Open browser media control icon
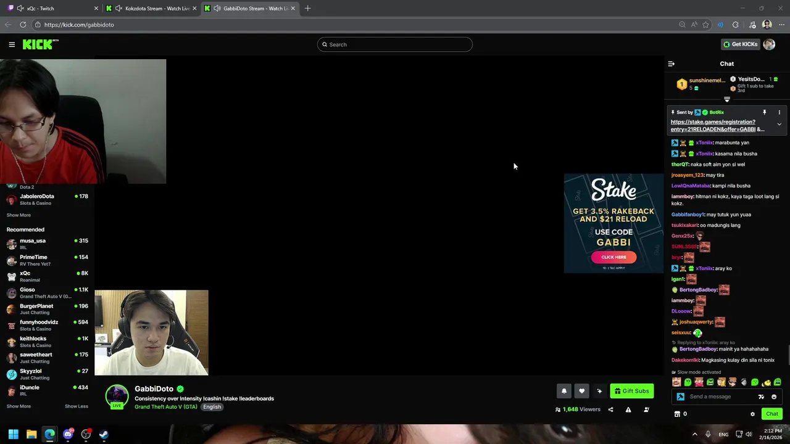Viewport: 790px width, 444px height. pos(752,25)
